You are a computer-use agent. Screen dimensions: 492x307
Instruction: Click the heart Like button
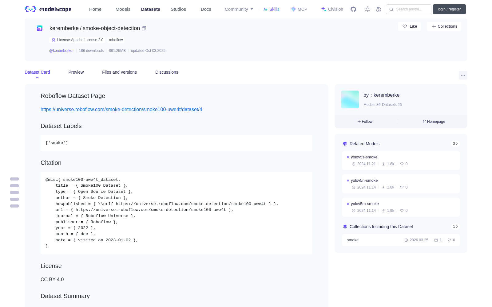point(409,26)
